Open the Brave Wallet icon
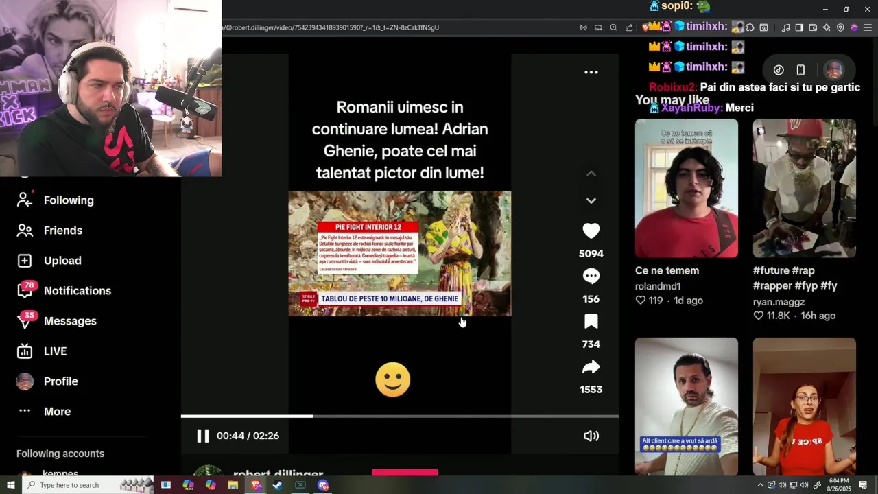Image resolution: width=878 pixels, height=494 pixels. (813, 27)
